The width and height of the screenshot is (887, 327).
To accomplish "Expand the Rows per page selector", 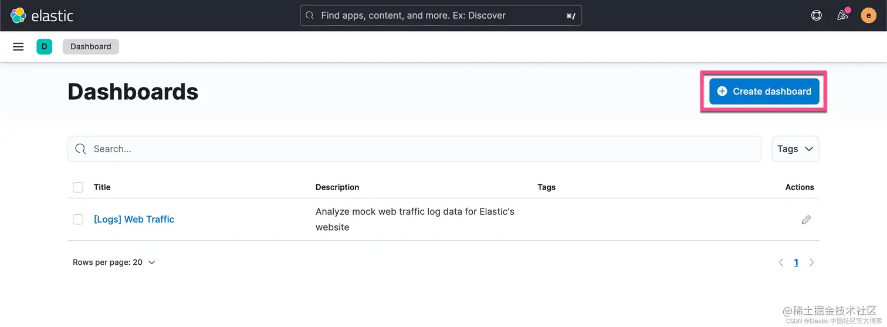I will pos(114,262).
